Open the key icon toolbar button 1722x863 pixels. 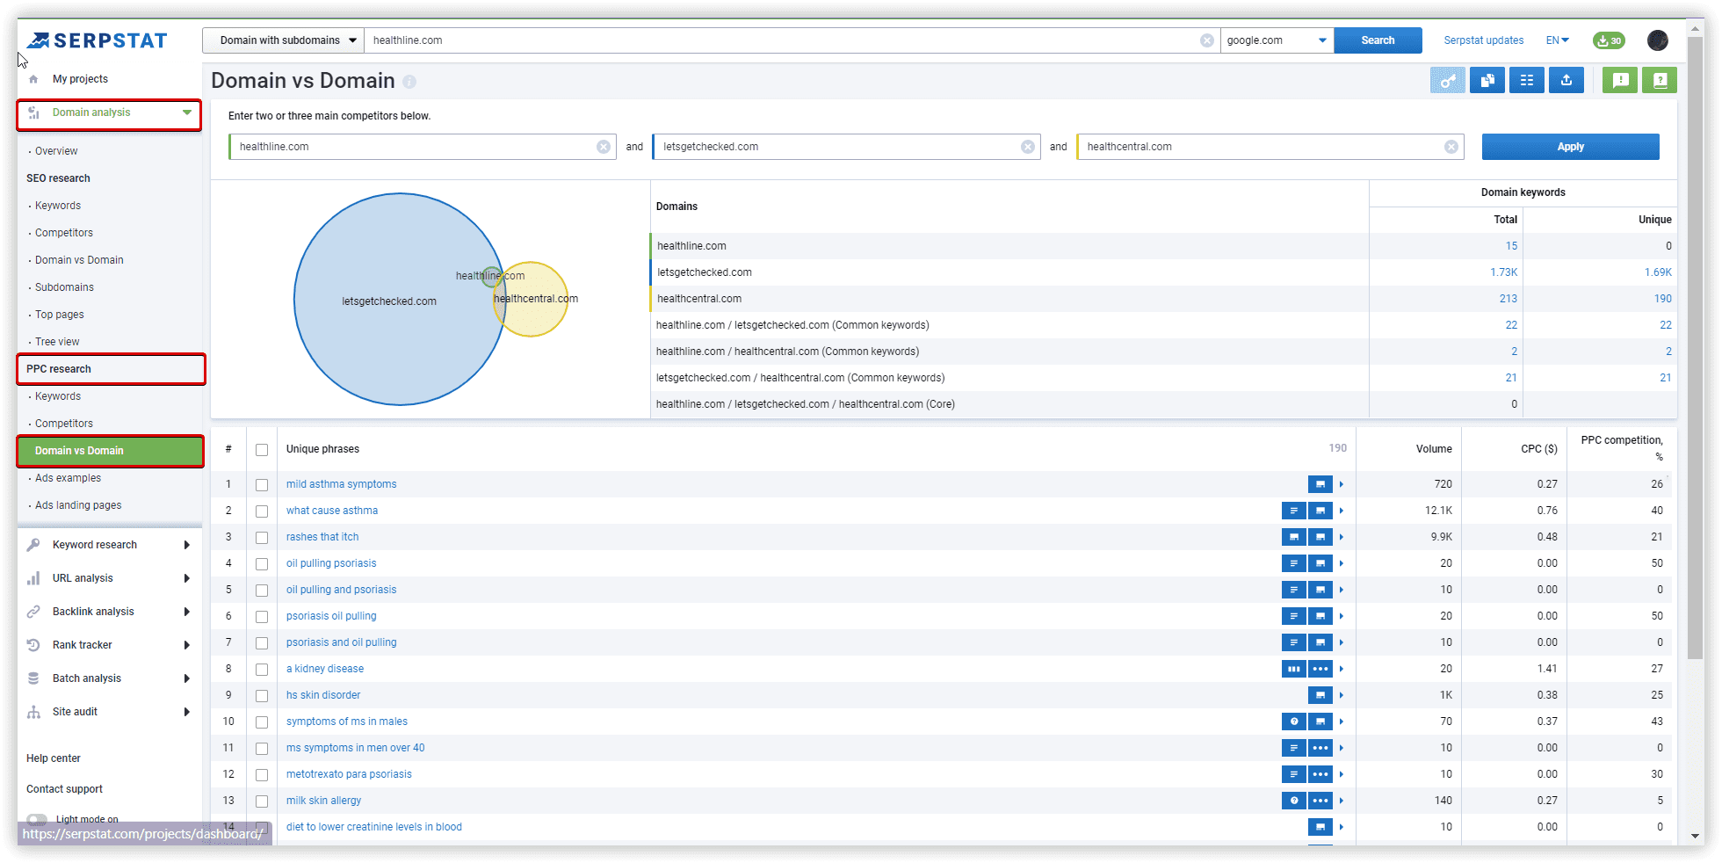pos(1447,80)
